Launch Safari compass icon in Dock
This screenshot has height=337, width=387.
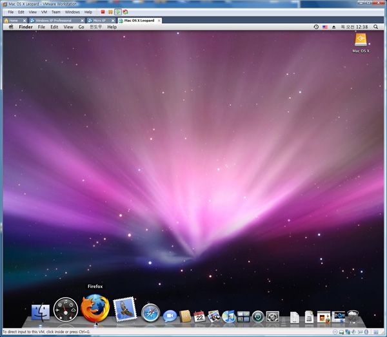pyautogui.click(x=150, y=313)
